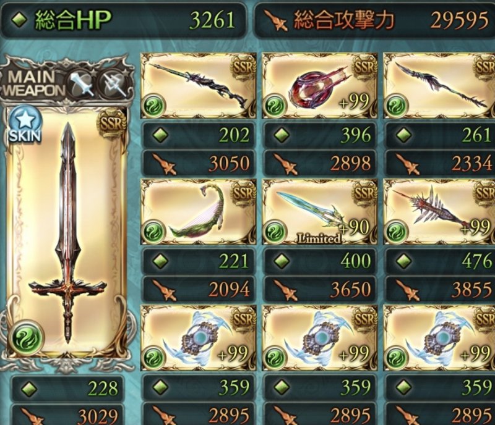Tap the MAIN WEAPON label banner
The image size is (495, 425).
[x=34, y=84]
